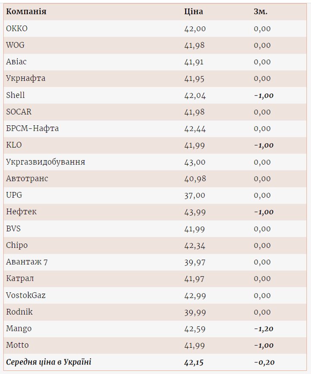Click Shell price change -1,00
This screenshot has width=311, height=374.
click(263, 96)
